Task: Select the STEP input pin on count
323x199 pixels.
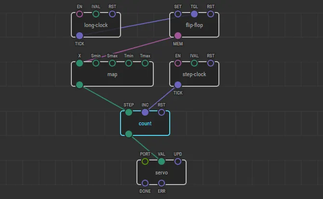Action: (x=129, y=112)
